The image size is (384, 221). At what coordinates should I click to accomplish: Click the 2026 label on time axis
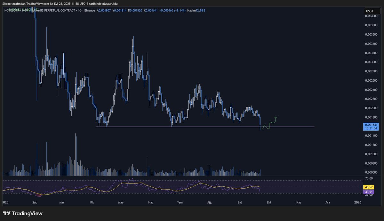pos(358,202)
